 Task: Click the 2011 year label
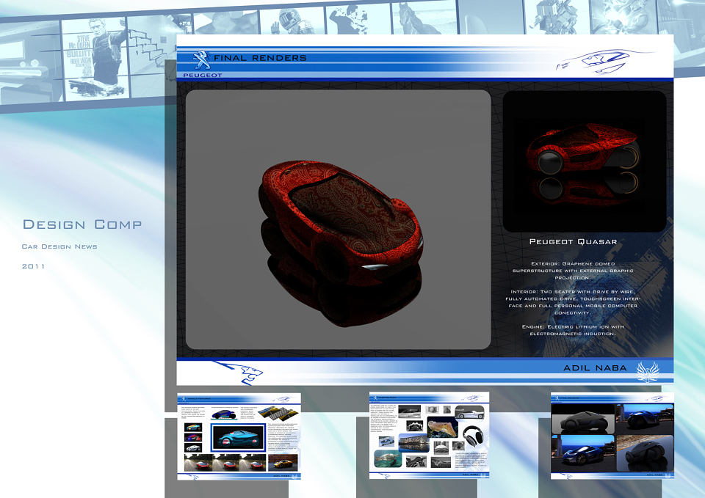(33, 266)
